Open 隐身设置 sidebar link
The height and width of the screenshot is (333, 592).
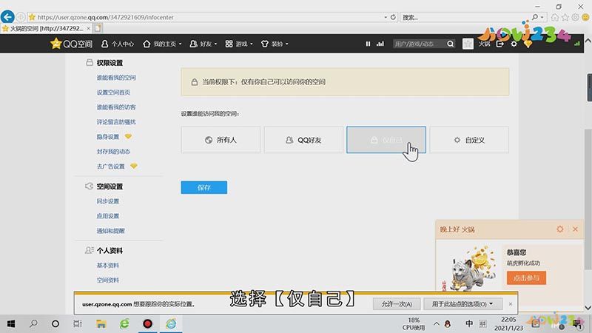tap(107, 137)
